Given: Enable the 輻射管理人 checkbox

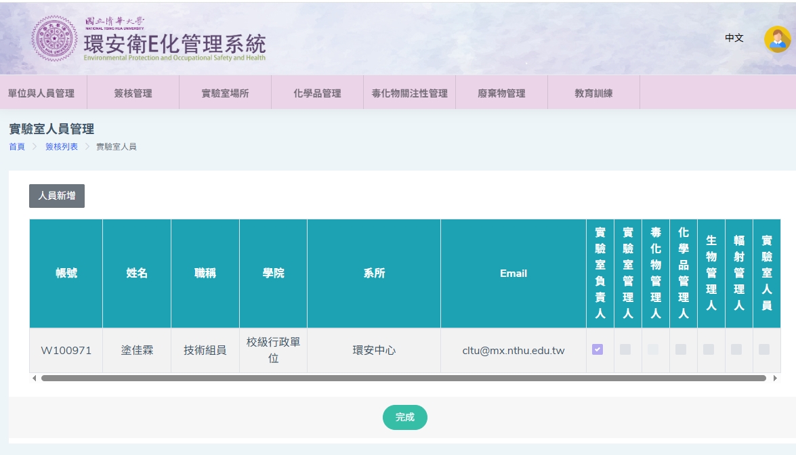Looking at the screenshot, I should point(736,349).
